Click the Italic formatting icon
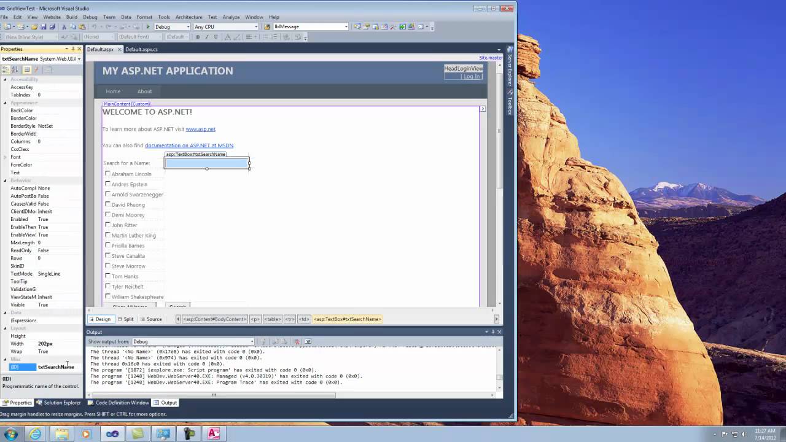This screenshot has width=786, height=442. tap(206, 37)
